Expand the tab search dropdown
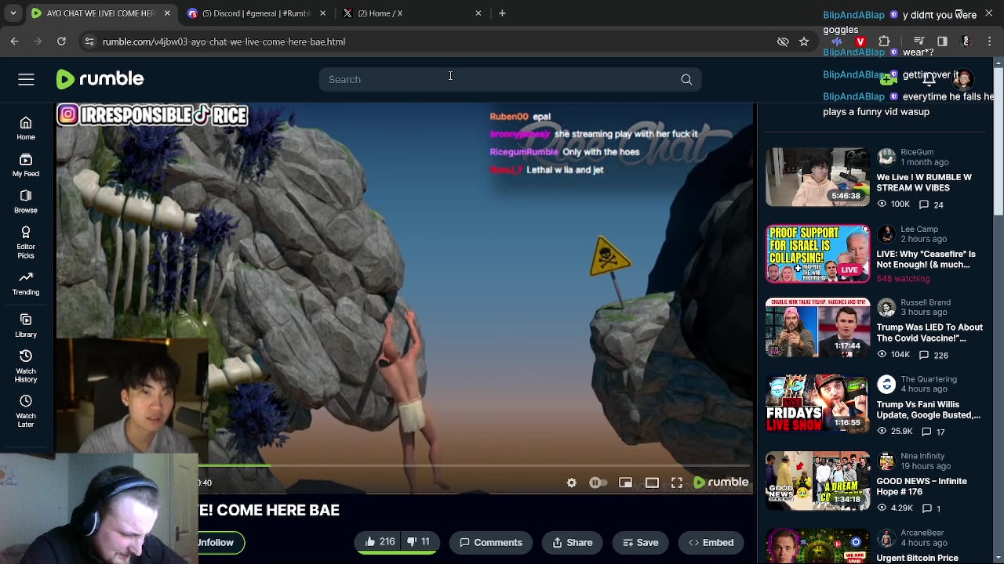The height and width of the screenshot is (564, 1004). click(13, 13)
